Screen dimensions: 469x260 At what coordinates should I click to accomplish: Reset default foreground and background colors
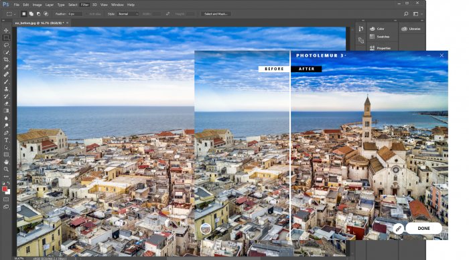pos(3,183)
